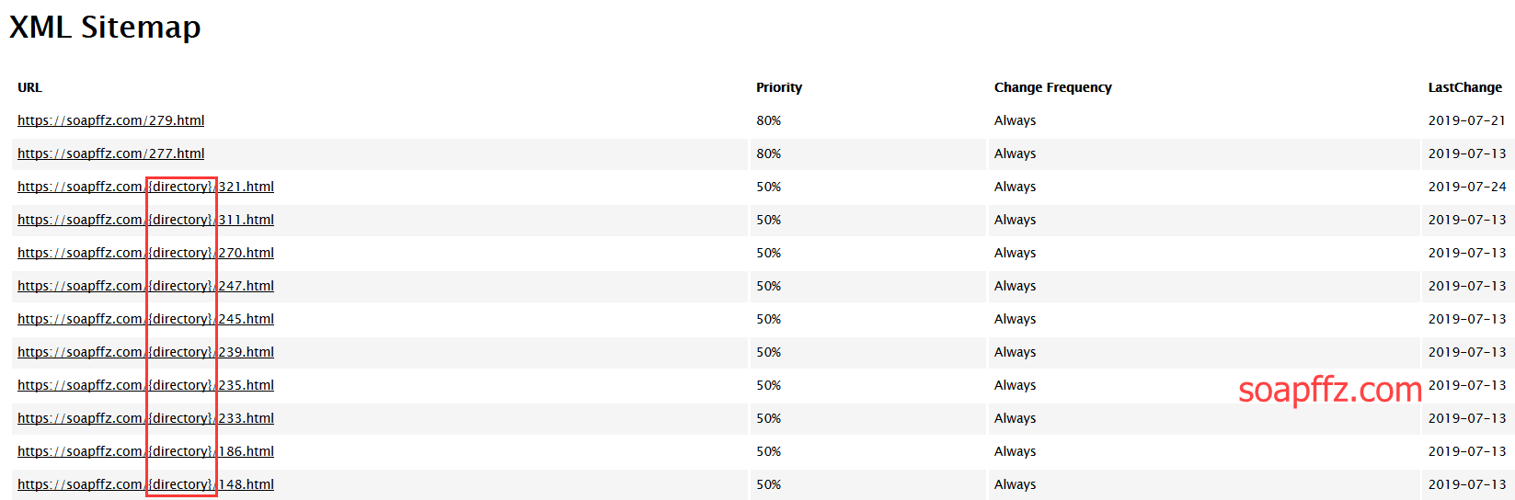
Task: Open the soapffz.com/277.html link
Action: tap(111, 153)
